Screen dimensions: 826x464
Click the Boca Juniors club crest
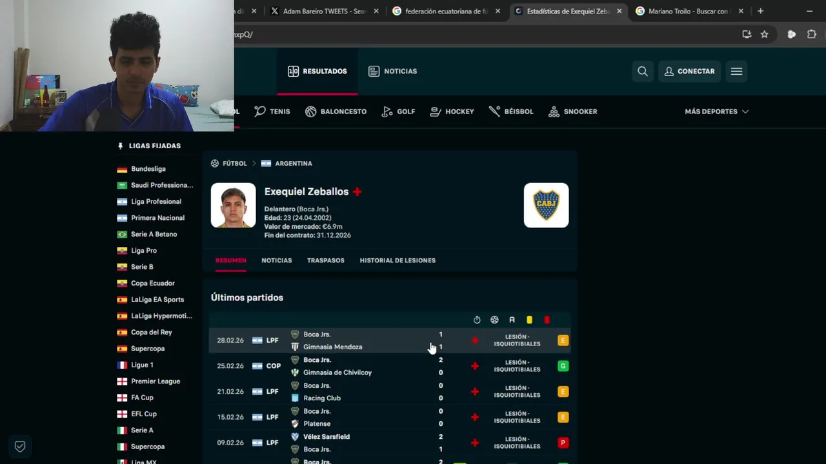pyautogui.click(x=546, y=205)
